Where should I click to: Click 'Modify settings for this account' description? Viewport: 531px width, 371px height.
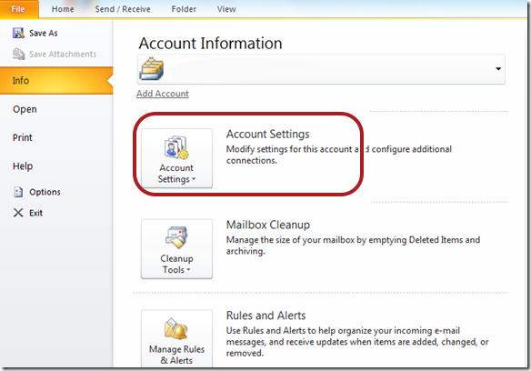339,155
